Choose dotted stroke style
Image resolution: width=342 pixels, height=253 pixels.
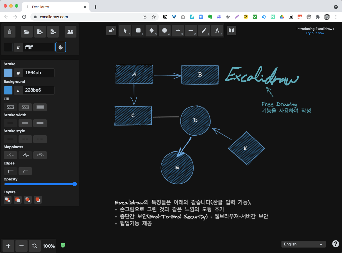pyautogui.click(x=40, y=139)
